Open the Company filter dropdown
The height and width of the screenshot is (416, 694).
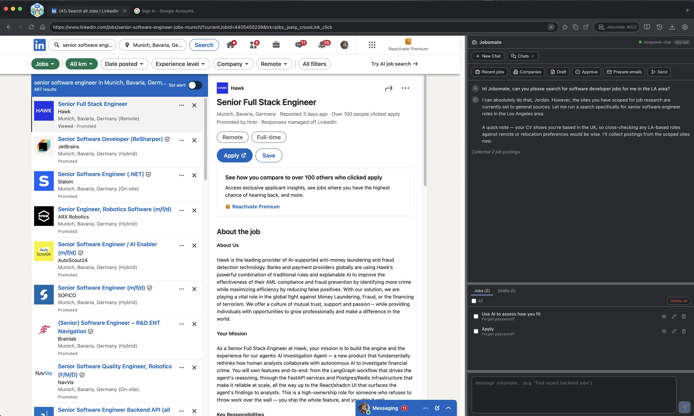[233, 64]
